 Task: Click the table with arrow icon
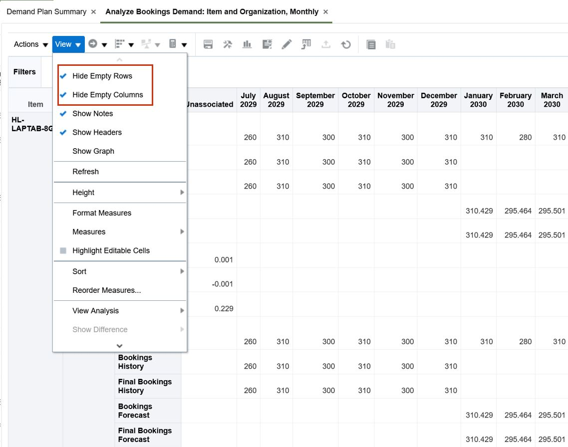tap(306, 44)
